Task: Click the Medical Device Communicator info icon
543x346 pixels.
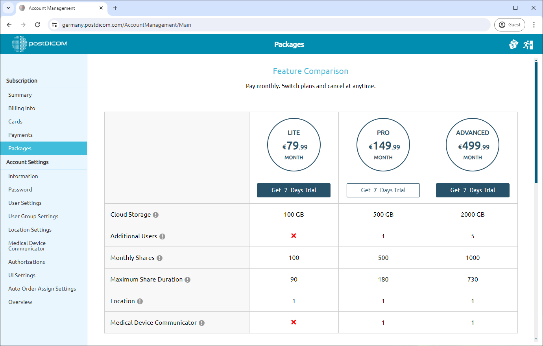Action: pyautogui.click(x=201, y=322)
